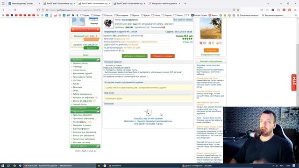Open the task's vk.com group link
This screenshot has width=299, height=168.
[x=117, y=68]
